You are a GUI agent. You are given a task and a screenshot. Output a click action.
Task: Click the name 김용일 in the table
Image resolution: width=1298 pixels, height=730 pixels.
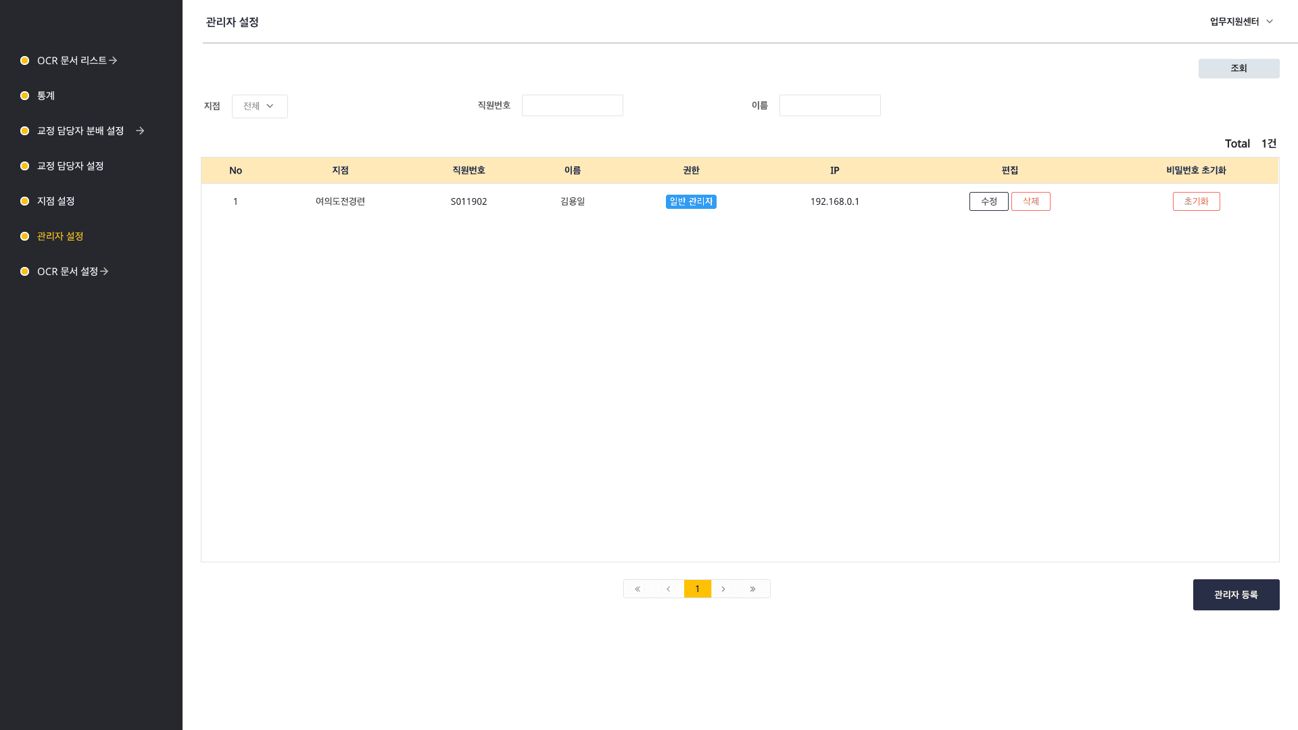[x=573, y=201]
